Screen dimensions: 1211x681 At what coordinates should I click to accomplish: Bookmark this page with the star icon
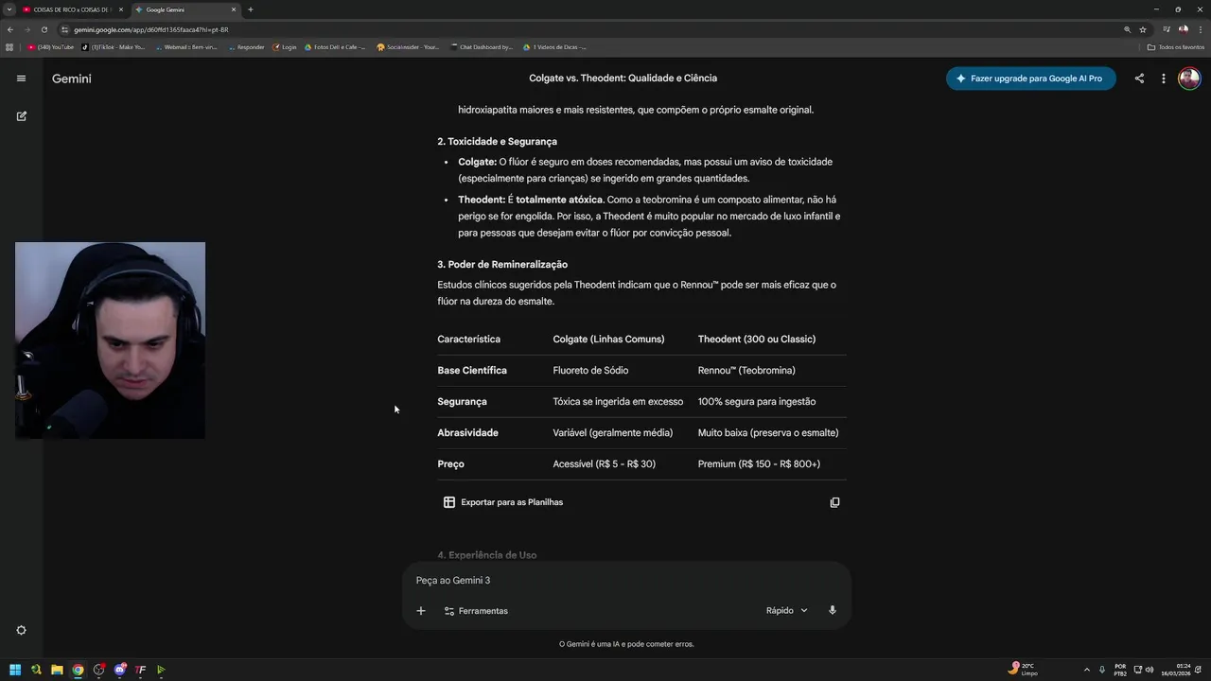pos(1143,29)
